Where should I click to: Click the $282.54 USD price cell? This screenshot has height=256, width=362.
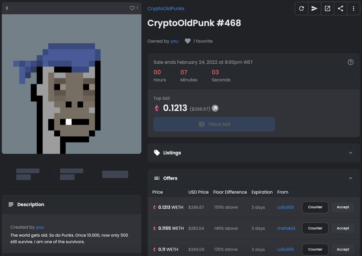point(196,228)
